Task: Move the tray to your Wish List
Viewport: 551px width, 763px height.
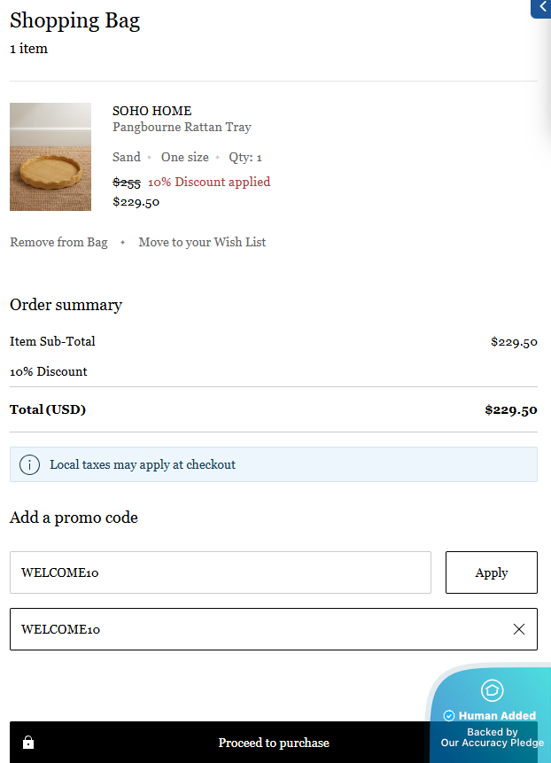Action: 202,242
